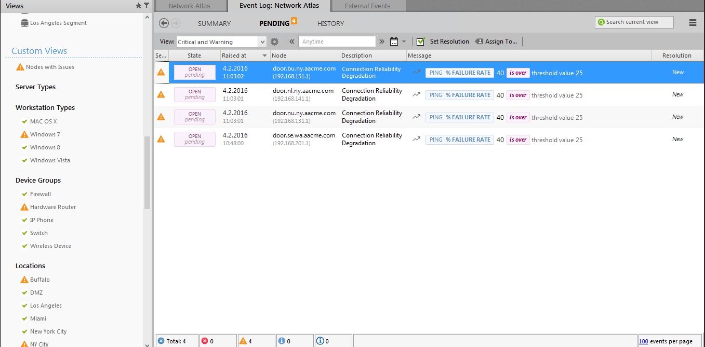Click the Total: 4 status bar counter
705x347 pixels.
pos(177,341)
